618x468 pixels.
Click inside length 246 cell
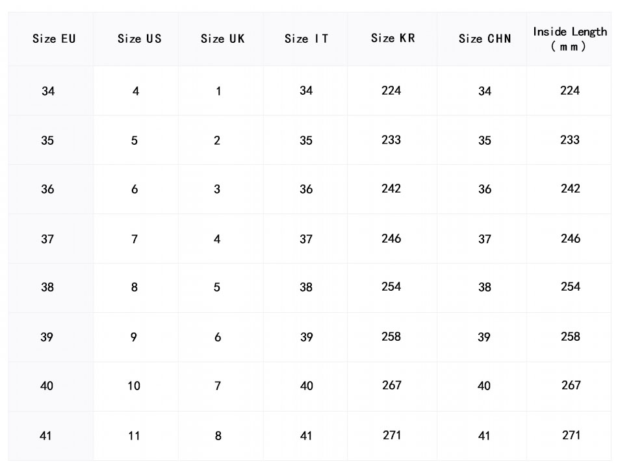[571, 239]
